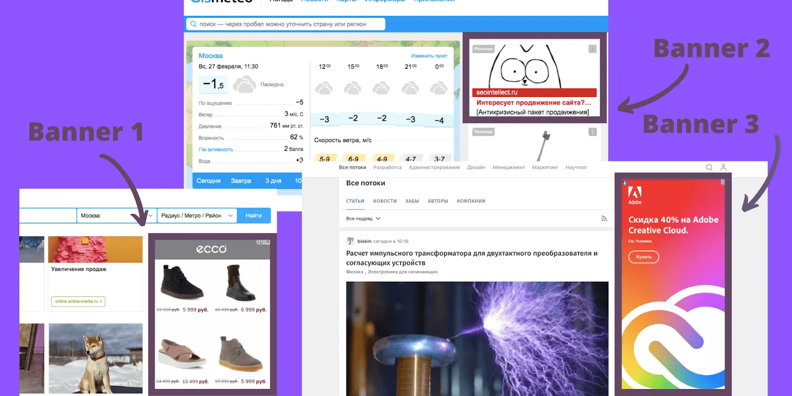This screenshot has width=792, height=396.
Task: Switch to the Завтра forecast tab
Action: click(241, 181)
